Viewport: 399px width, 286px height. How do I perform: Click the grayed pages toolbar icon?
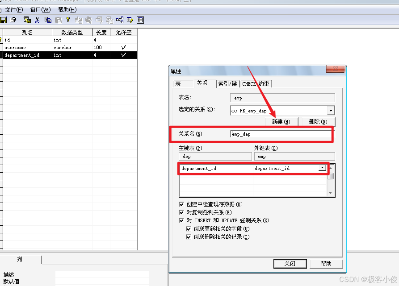coord(109,20)
